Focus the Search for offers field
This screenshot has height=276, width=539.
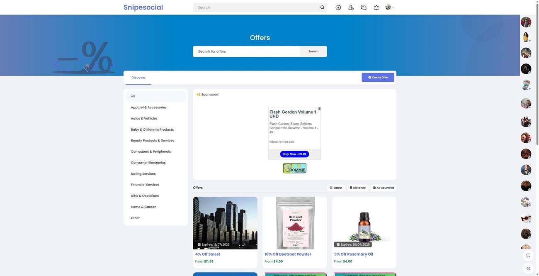click(247, 51)
